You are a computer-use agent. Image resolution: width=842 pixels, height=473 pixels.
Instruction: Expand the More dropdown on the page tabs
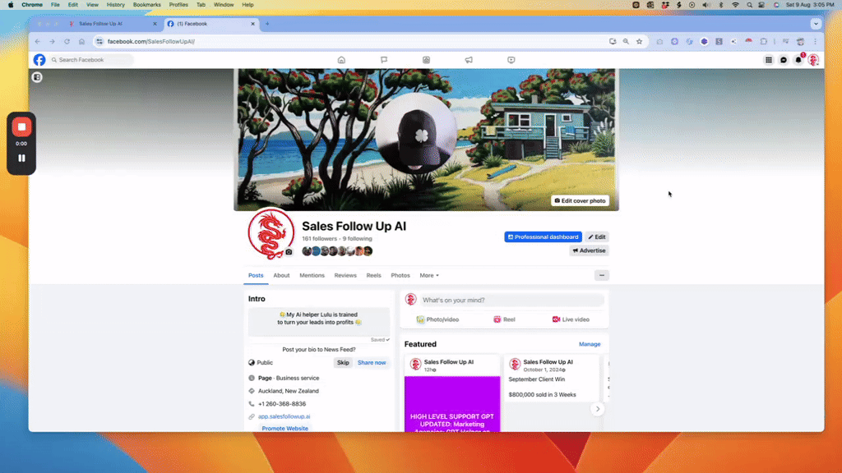[x=429, y=276]
